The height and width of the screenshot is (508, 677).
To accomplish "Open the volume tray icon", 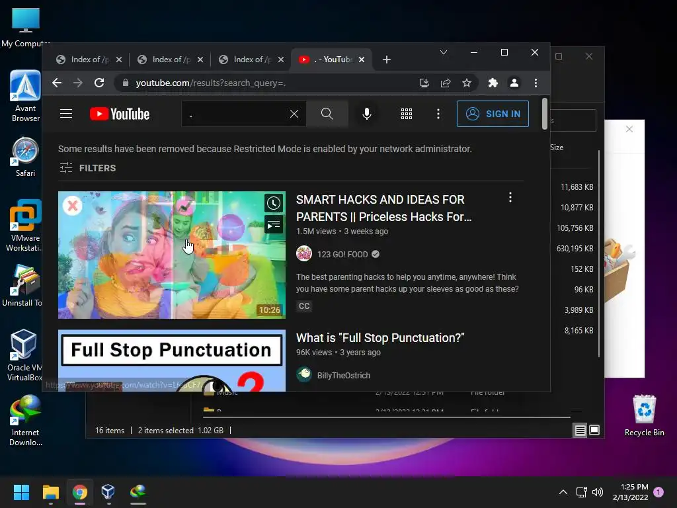I will pos(598,492).
